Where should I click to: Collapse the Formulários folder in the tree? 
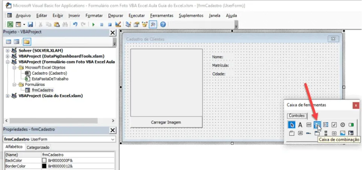click(14, 85)
